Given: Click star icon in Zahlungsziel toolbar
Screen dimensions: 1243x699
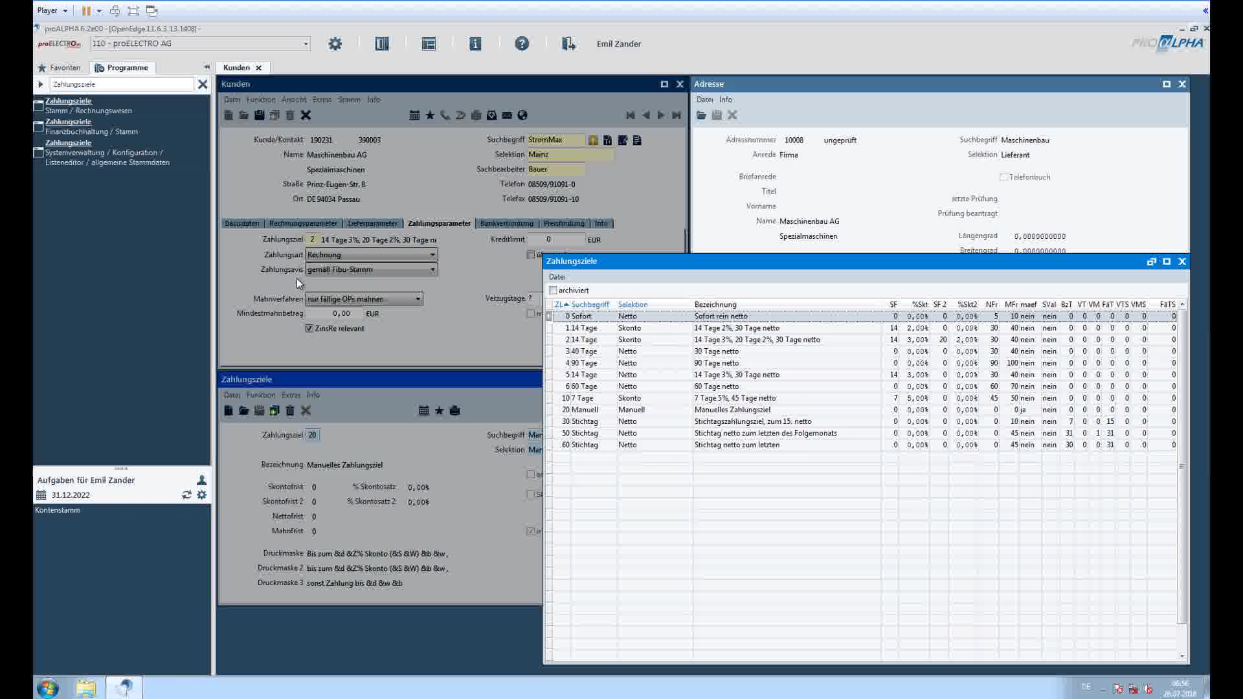Looking at the screenshot, I should click(439, 410).
